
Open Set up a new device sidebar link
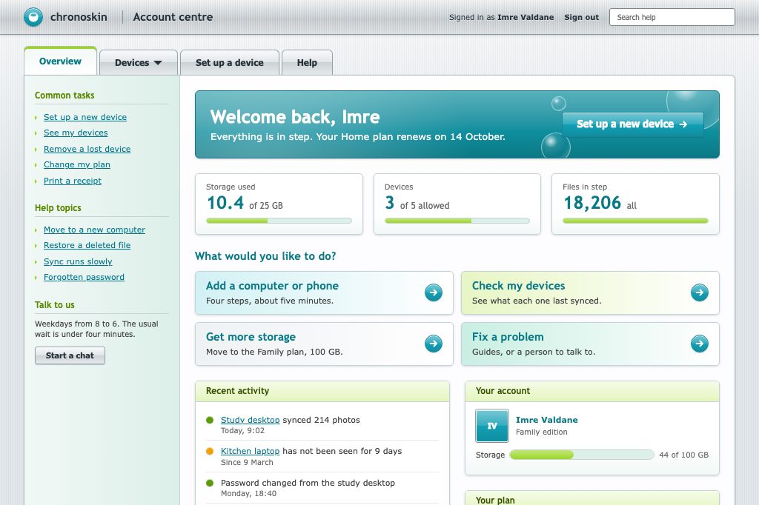tap(85, 117)
